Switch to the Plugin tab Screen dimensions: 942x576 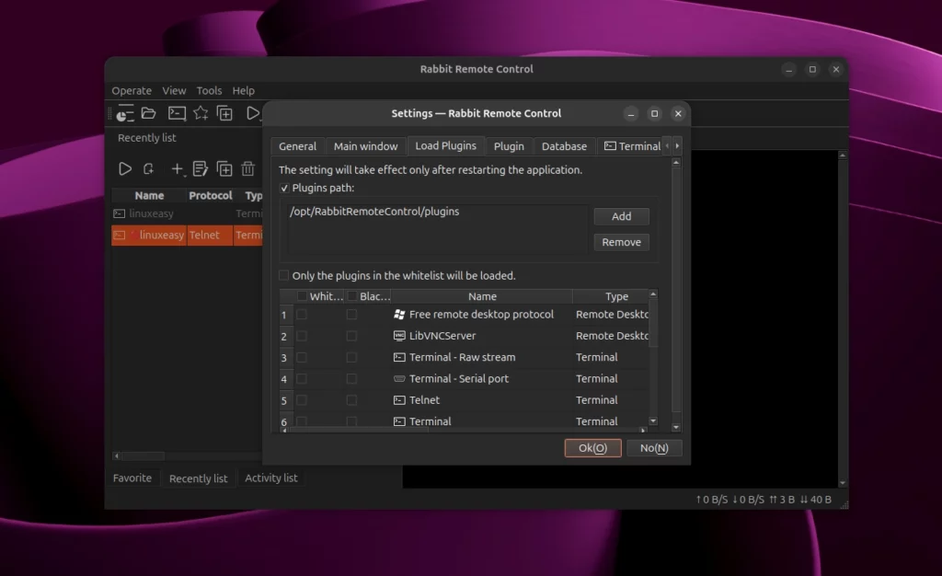pyautogui.click(x=509, y=146)
